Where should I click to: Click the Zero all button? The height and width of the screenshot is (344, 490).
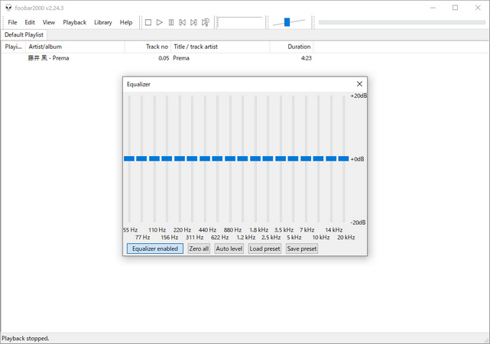199,248
